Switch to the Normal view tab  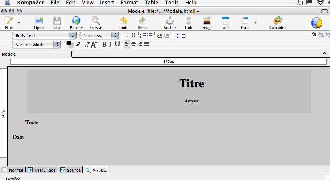point(13,170)
